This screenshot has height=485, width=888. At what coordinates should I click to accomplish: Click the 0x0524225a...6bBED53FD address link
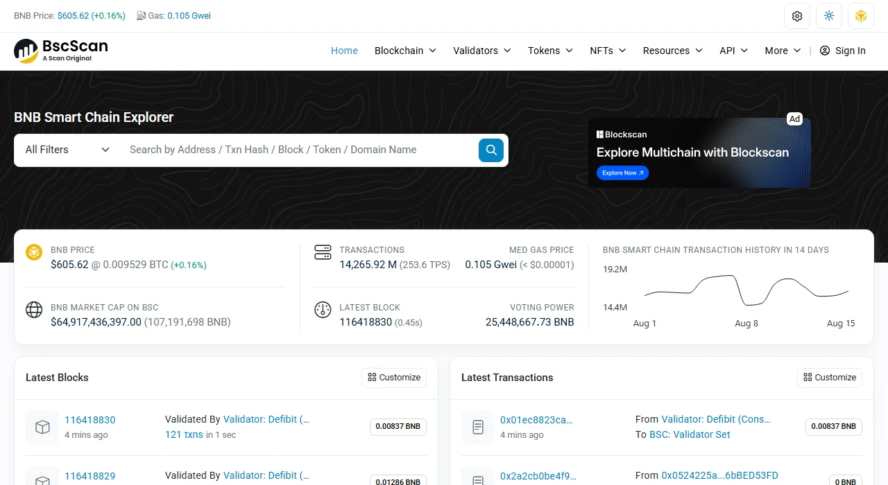click(x=720, y=475)
